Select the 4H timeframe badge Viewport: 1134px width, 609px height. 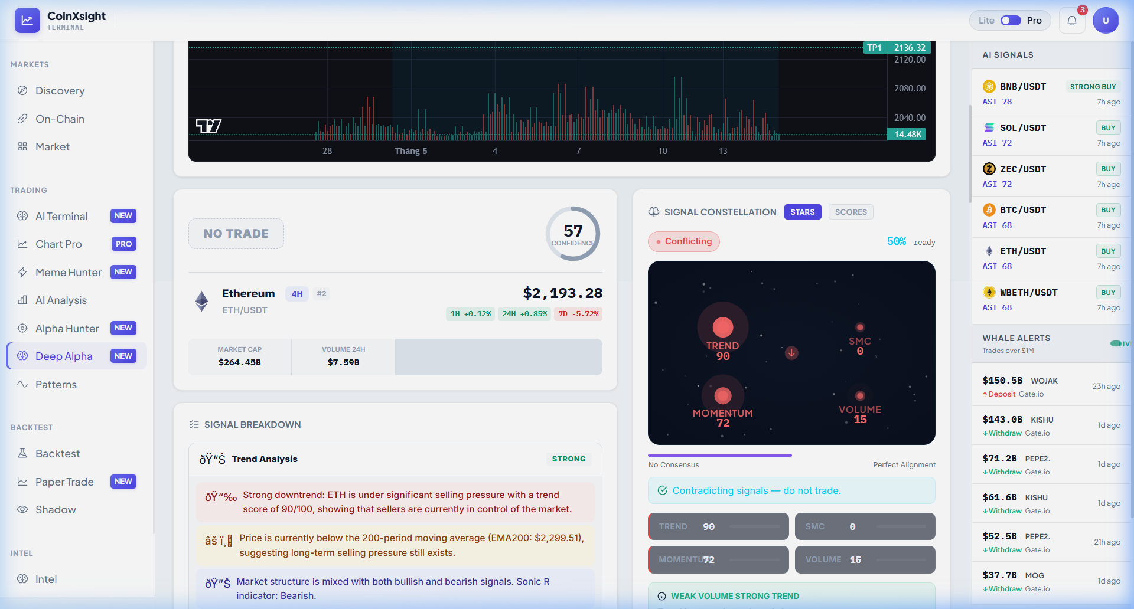point(297,294)
